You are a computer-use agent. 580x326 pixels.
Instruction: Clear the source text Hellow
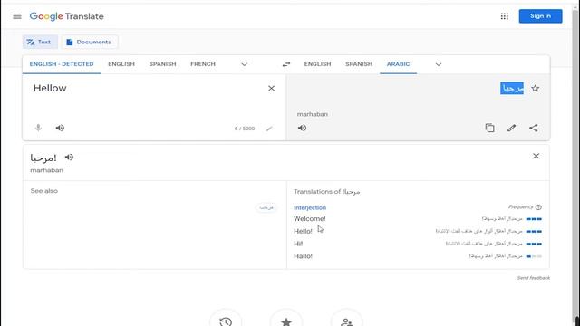[x=271, y=89]
